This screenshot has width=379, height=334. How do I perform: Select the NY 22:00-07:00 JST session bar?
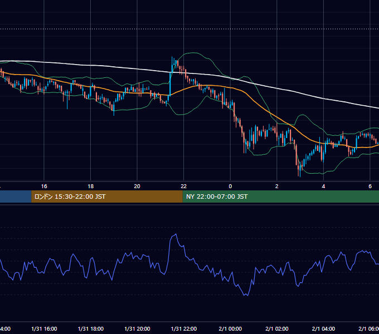280,197
